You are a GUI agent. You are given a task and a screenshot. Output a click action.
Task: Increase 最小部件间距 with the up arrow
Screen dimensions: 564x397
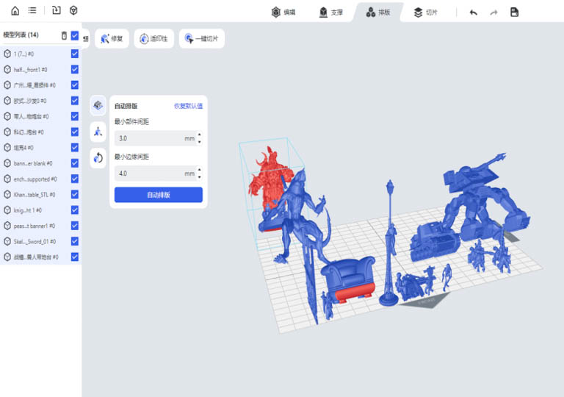[199, 135]
